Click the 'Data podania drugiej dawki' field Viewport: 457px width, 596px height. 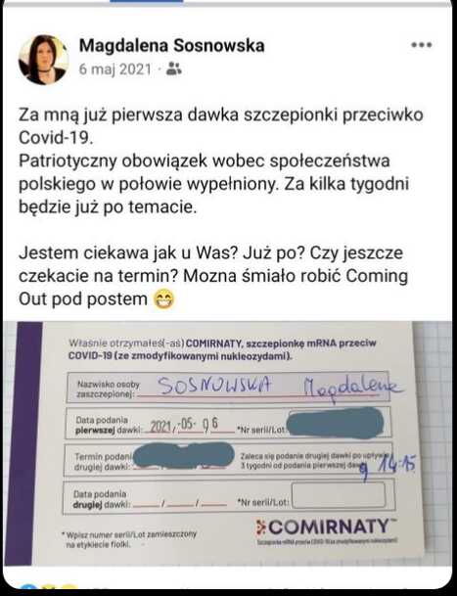pyautogui.click(x=228, y=497)
